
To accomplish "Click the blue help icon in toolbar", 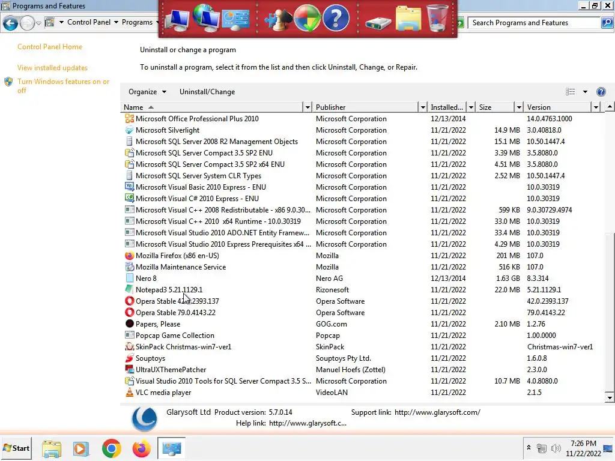I will pyautogui.click(x=601, y=92).
